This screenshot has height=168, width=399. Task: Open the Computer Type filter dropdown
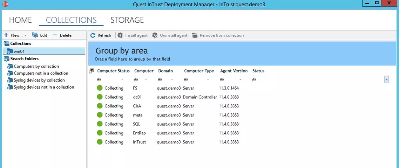click(x=208, y=79)
